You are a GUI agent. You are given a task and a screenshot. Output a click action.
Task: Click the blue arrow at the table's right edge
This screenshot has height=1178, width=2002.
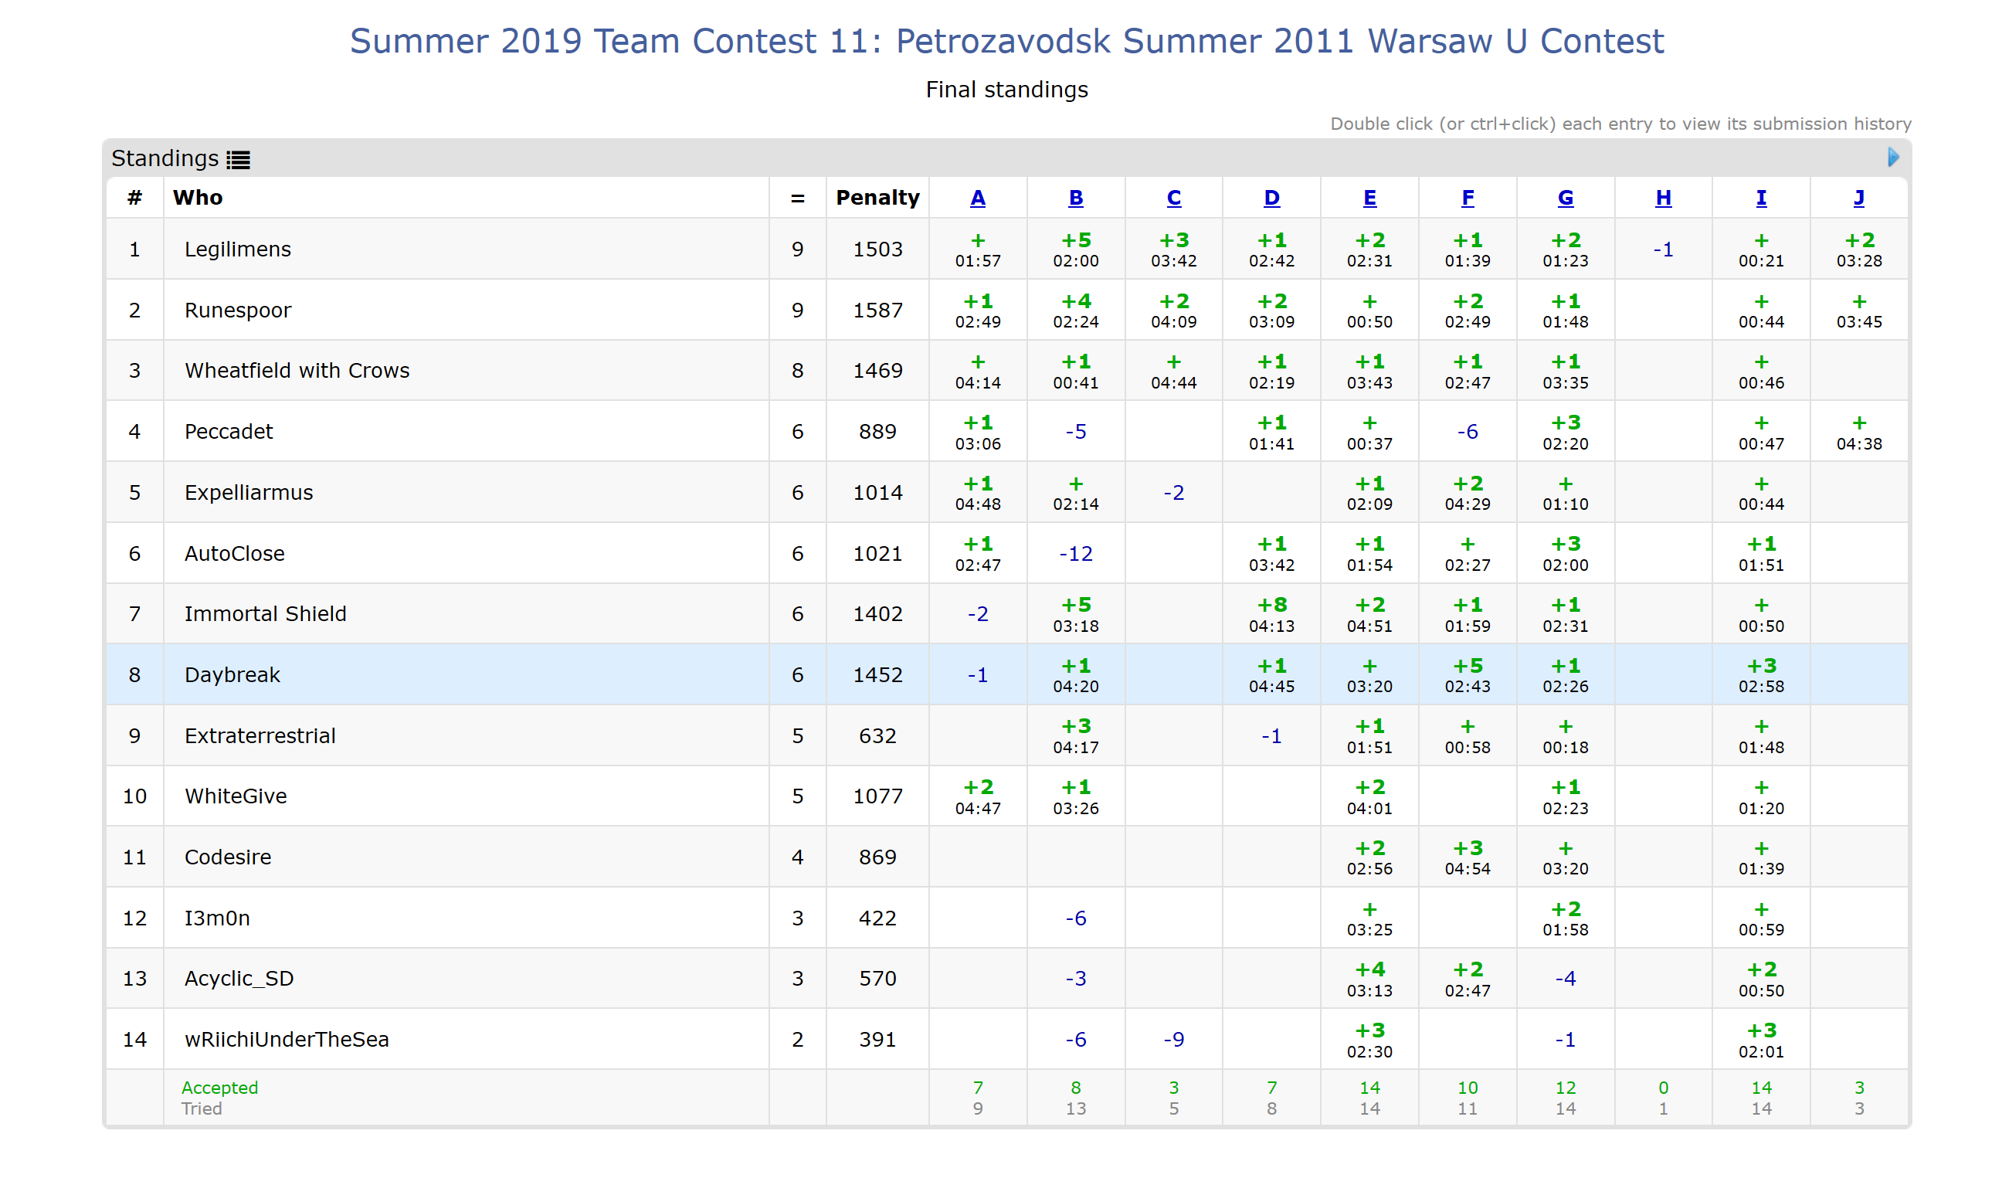click(1893, 158)
